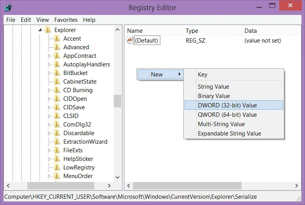Click the registry path in the status bar

(x=131, y=197)
